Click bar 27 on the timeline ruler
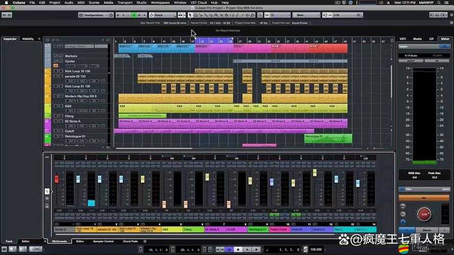This screenshot has height=255, width=454. (x=240, y=41)
